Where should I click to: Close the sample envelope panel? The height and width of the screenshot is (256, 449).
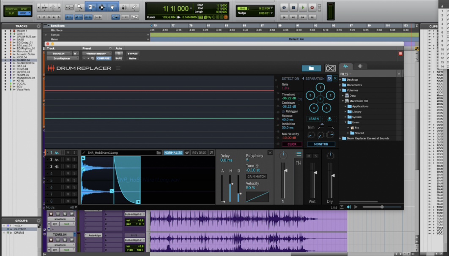[270, 153]
